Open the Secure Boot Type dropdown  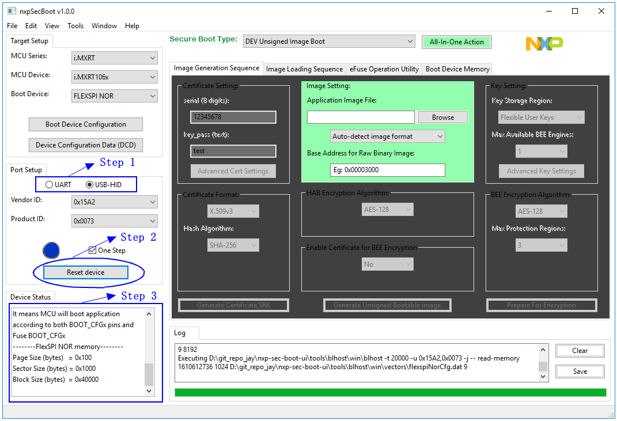(x=329, y=41)
